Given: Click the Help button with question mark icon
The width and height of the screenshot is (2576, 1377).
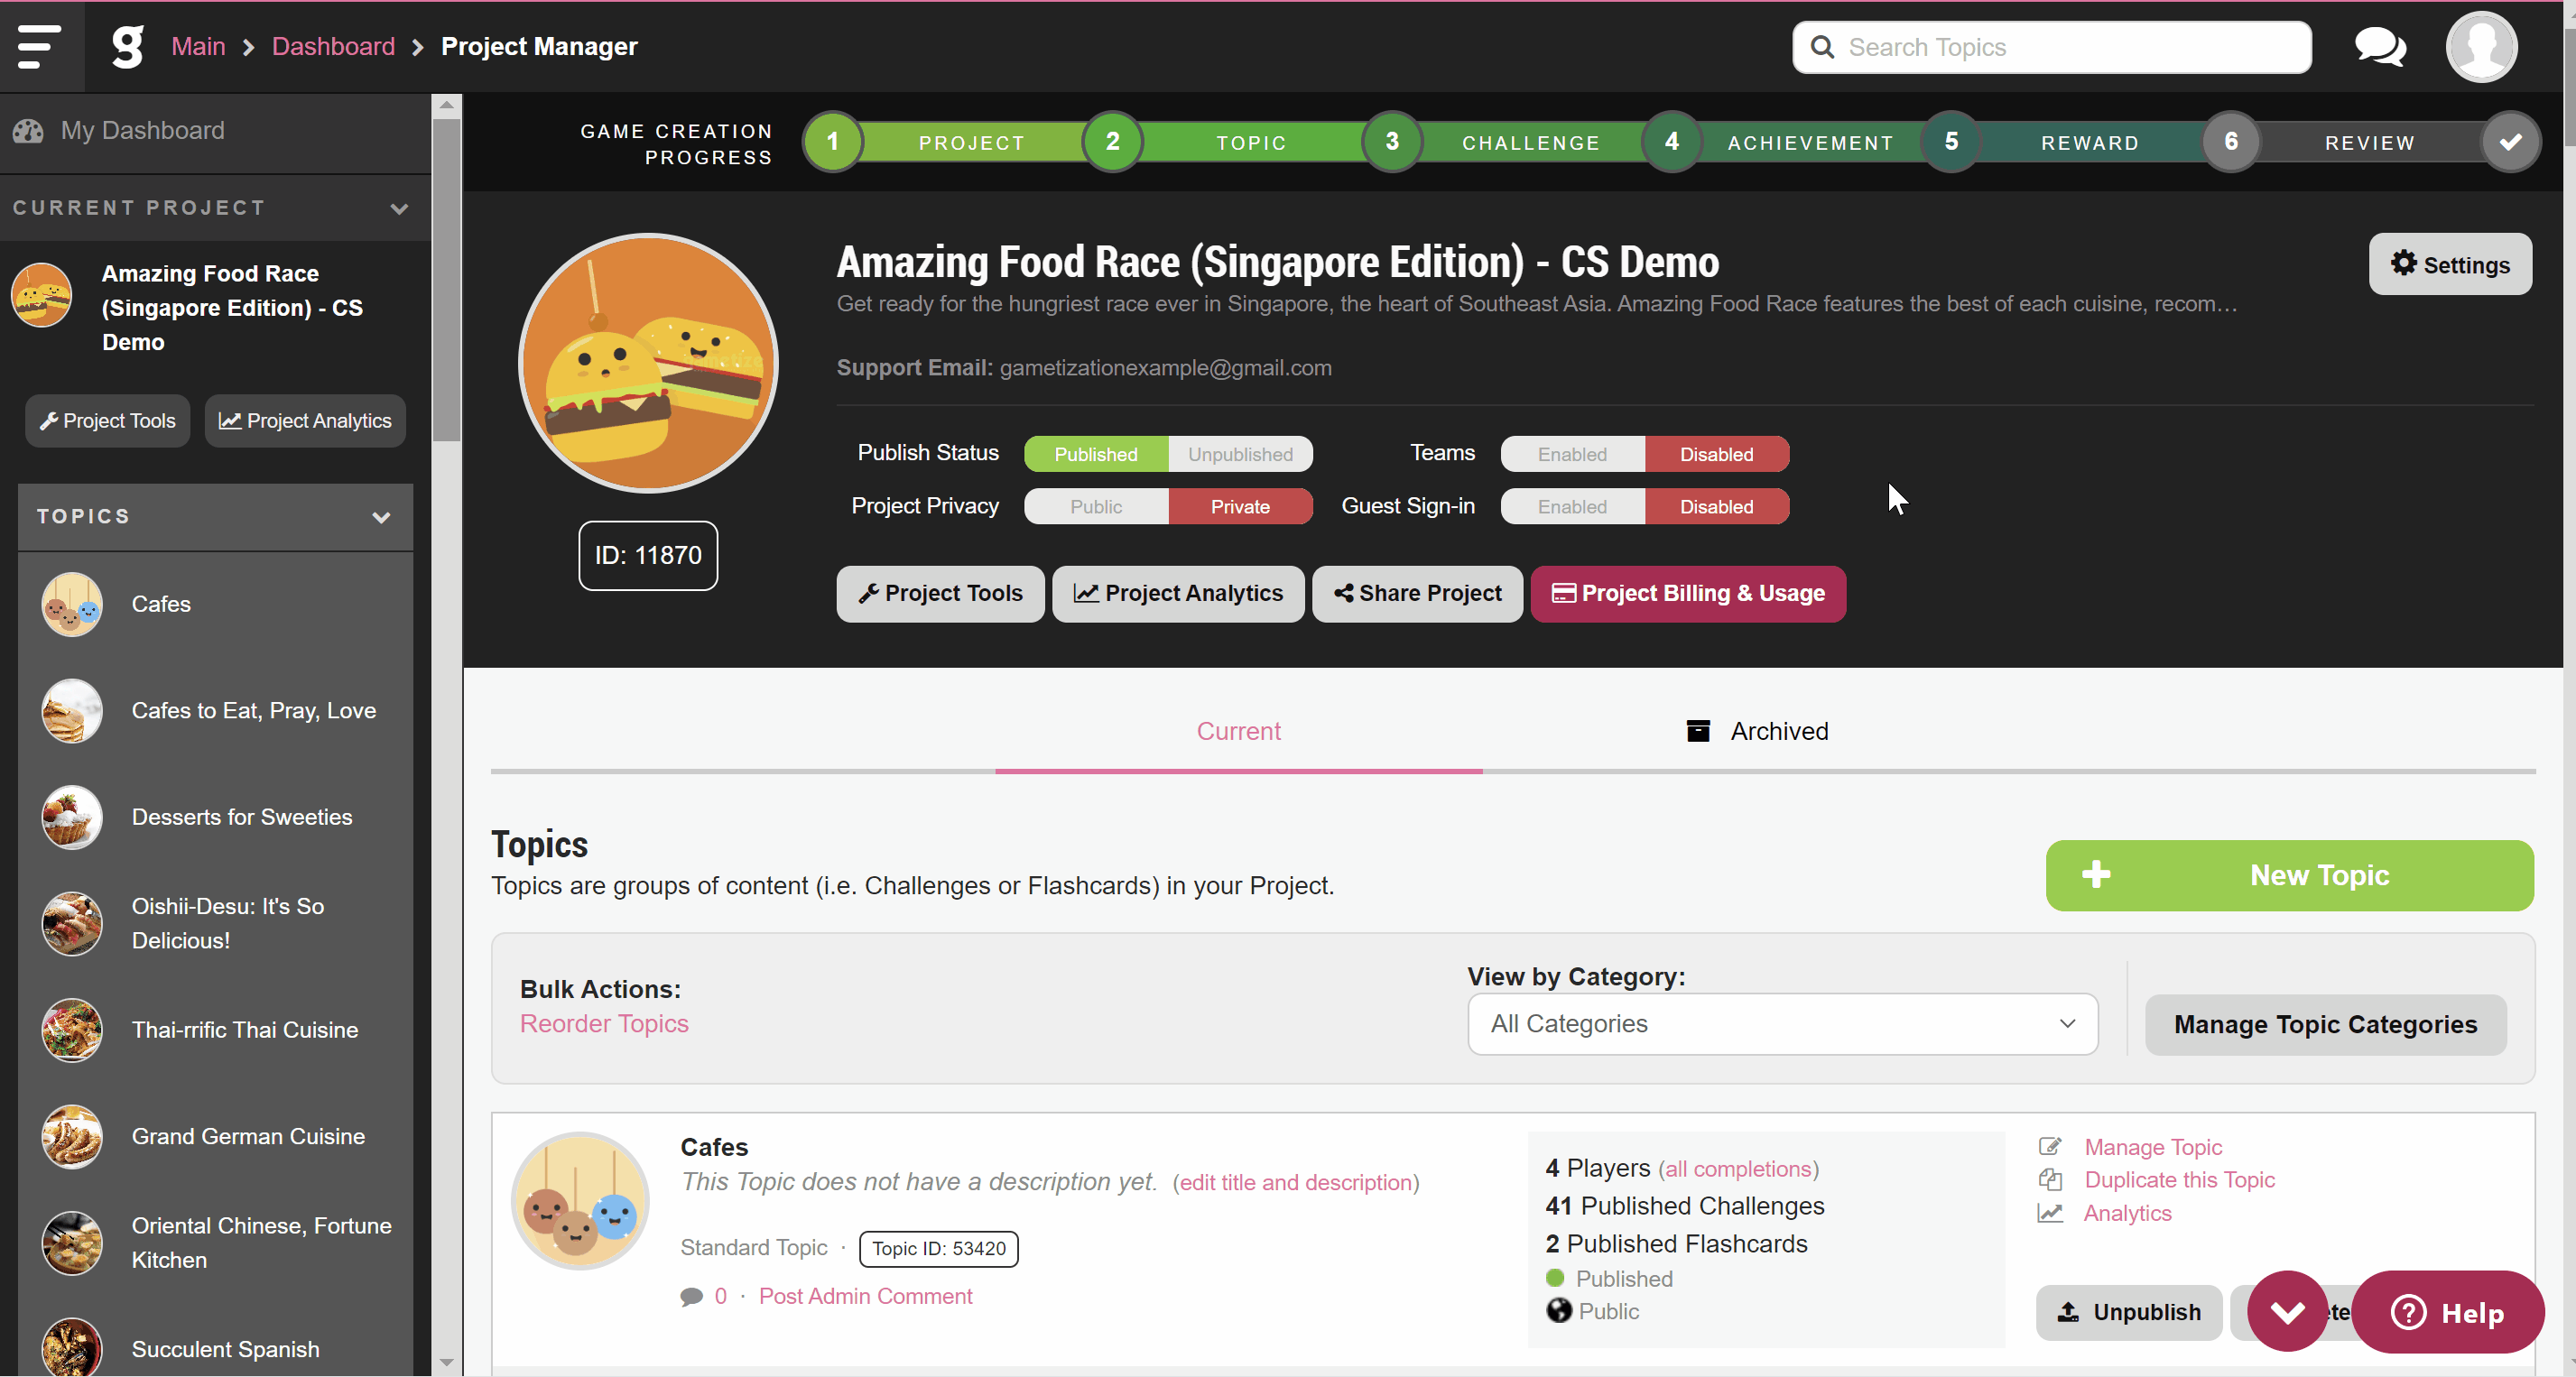Looking at the screenshot, I should [x=2447, y=1312].
